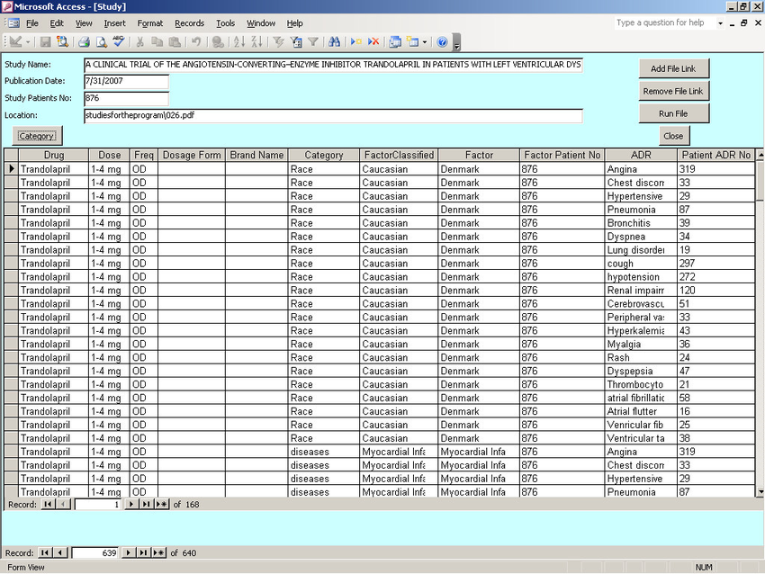Click the Remove File Link button
Screen dimensions: 765x574
[673, 91]
